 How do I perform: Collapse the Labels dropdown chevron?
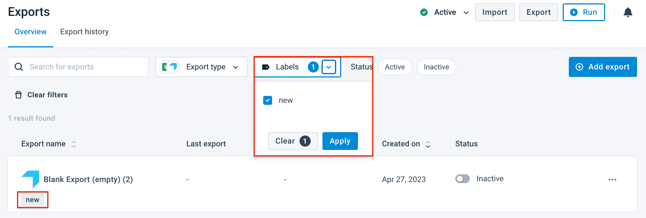[x=329, y=67]
